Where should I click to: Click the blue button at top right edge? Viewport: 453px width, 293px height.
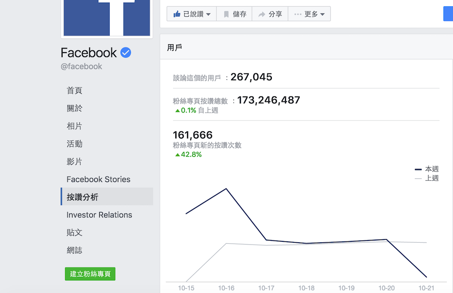448,14
